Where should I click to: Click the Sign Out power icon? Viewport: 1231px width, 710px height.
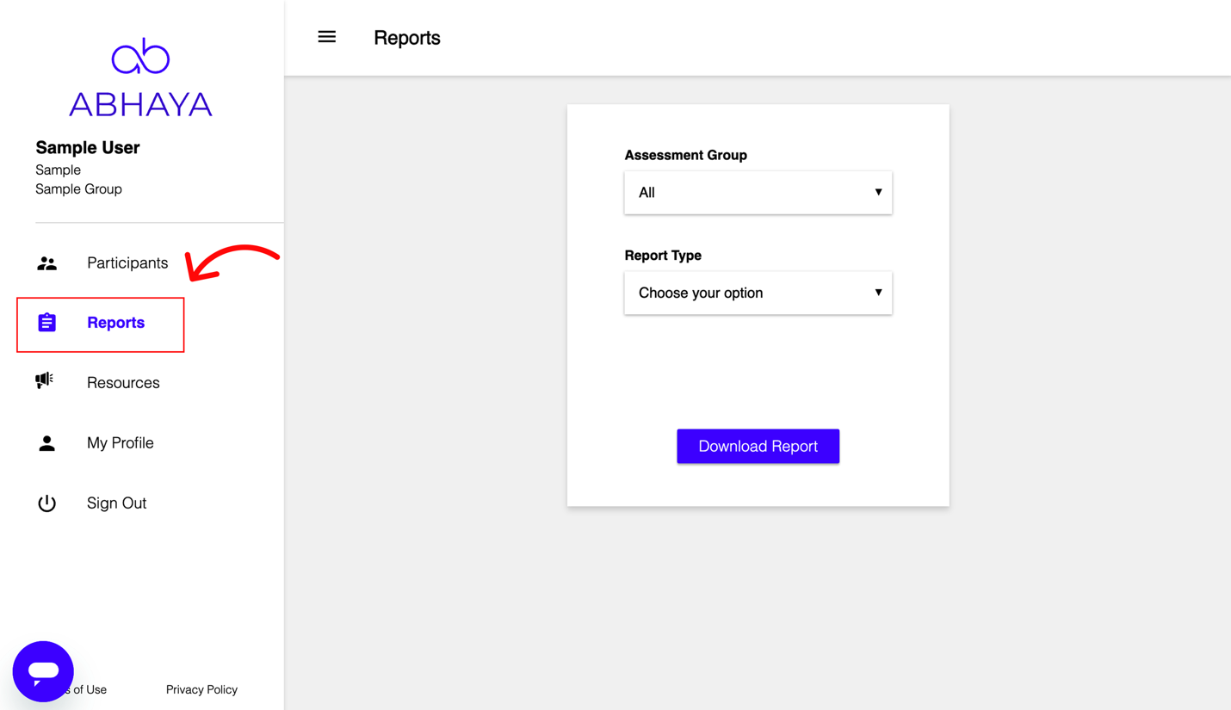click(46, 503)
